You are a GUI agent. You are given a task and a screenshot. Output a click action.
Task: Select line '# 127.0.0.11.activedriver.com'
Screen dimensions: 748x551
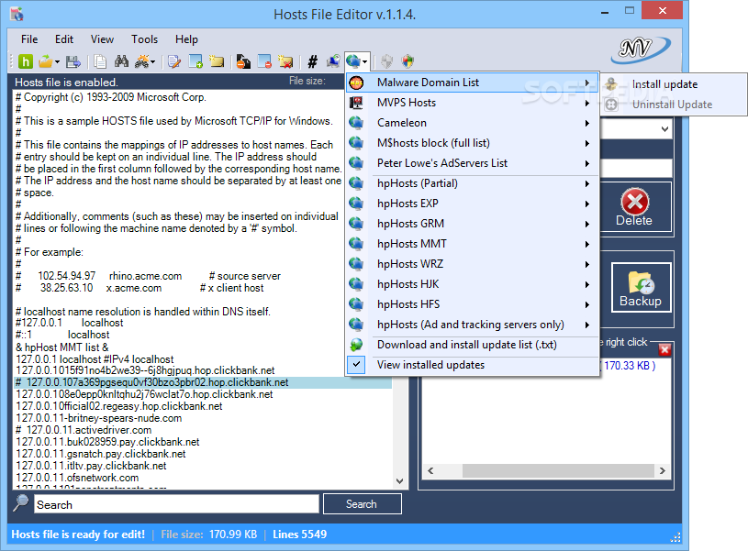click(x=84, y=430)
